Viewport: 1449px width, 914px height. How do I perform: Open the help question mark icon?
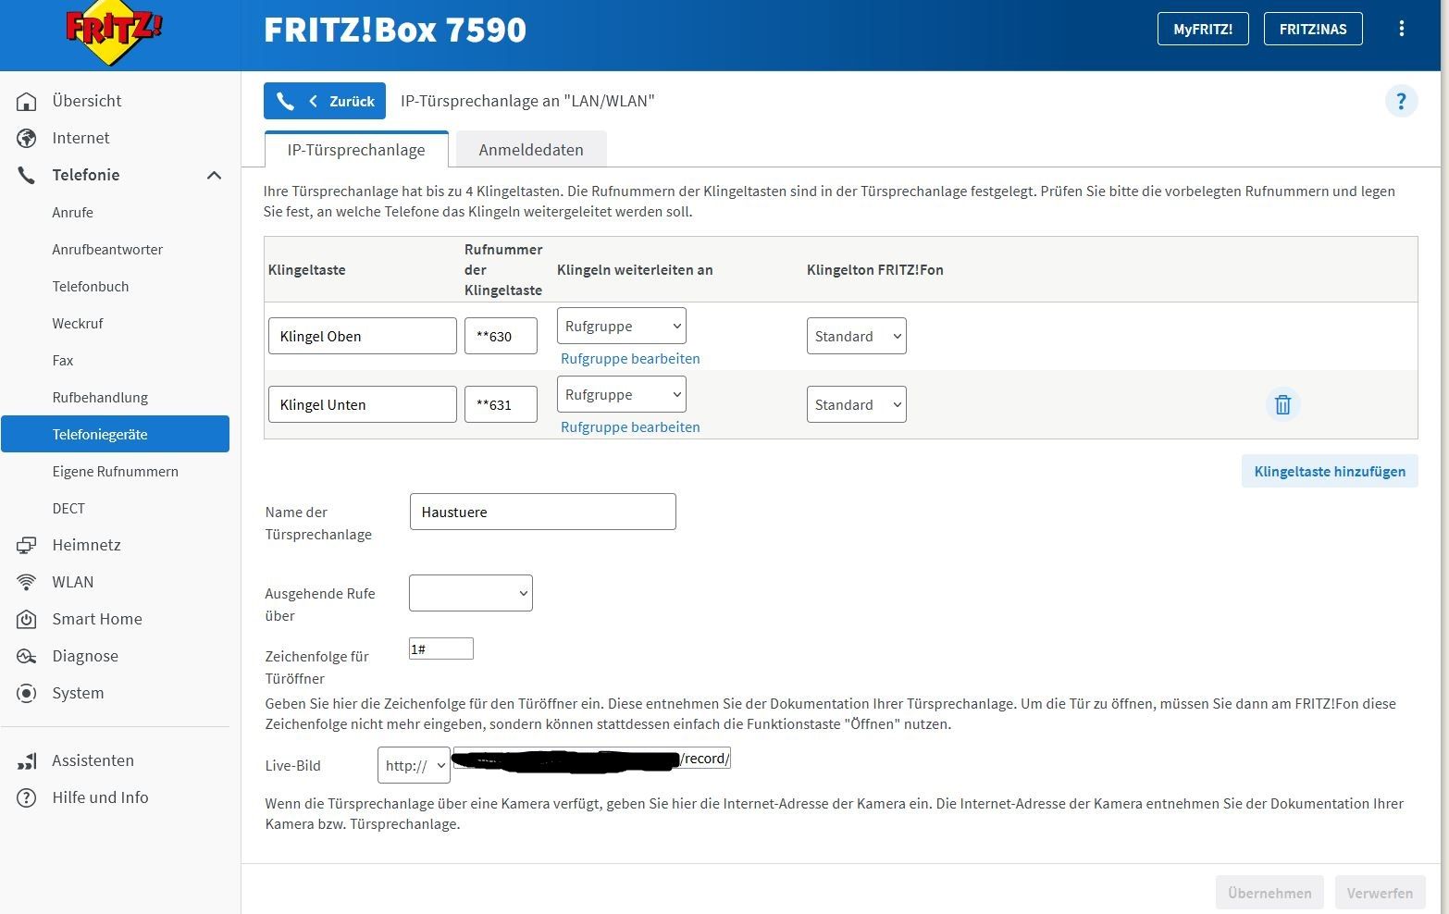click(1401, 101)
